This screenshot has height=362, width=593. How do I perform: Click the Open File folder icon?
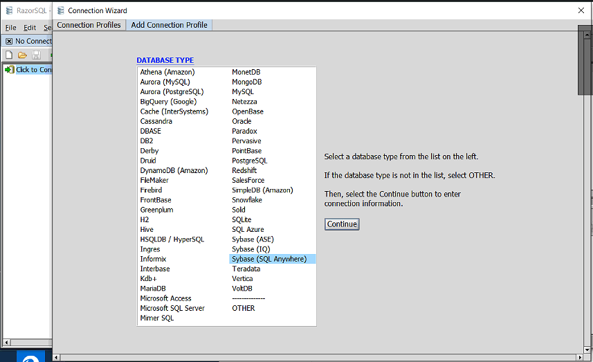click(x=22, y=55)
